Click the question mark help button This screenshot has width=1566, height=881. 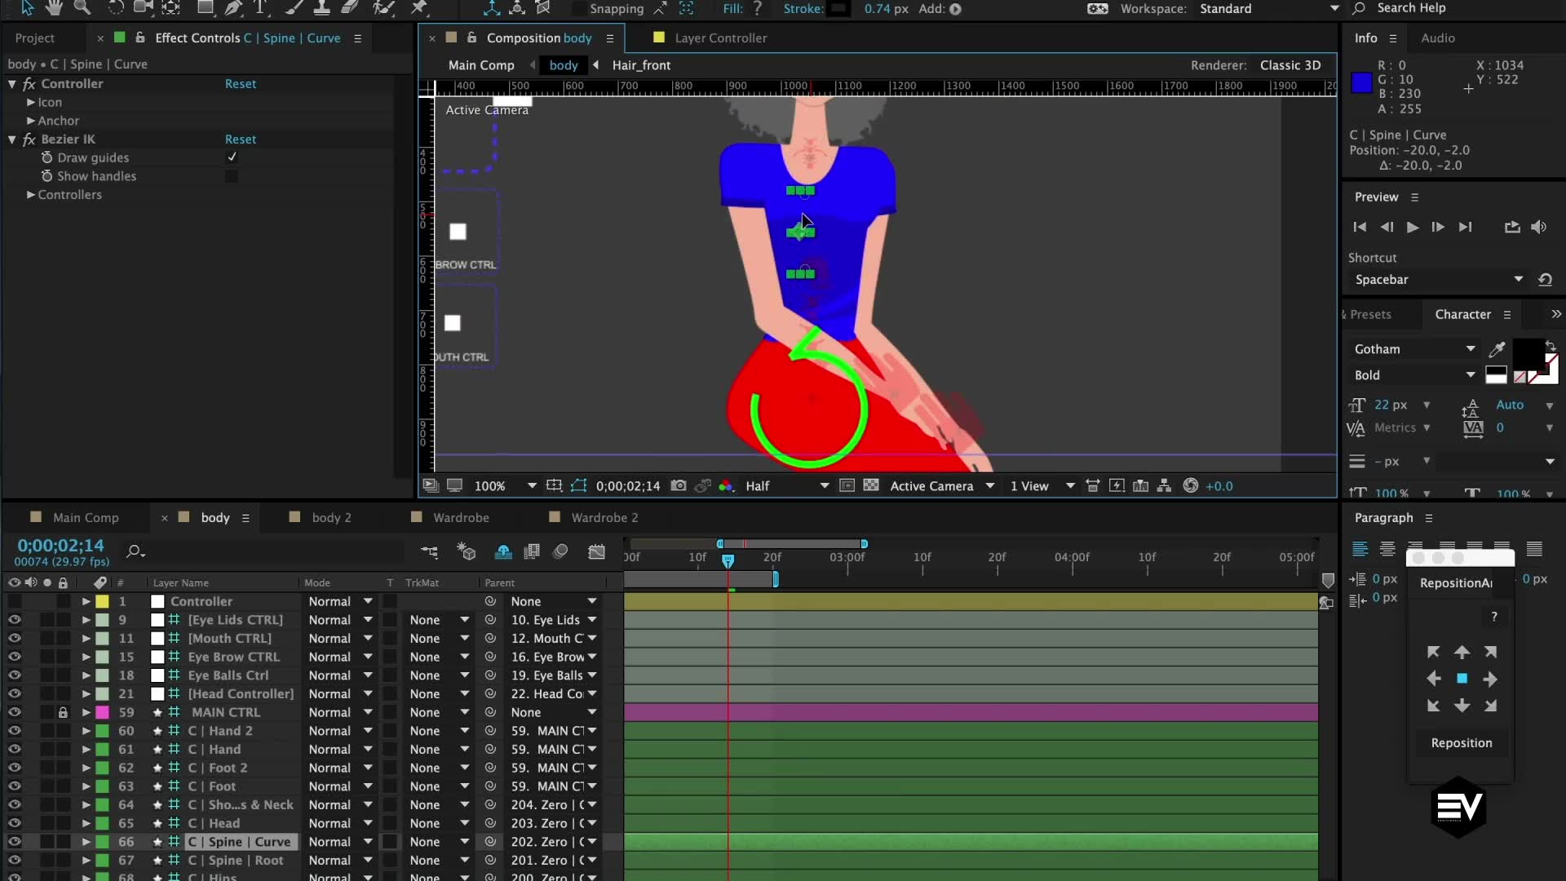[x=1493, y=617]
